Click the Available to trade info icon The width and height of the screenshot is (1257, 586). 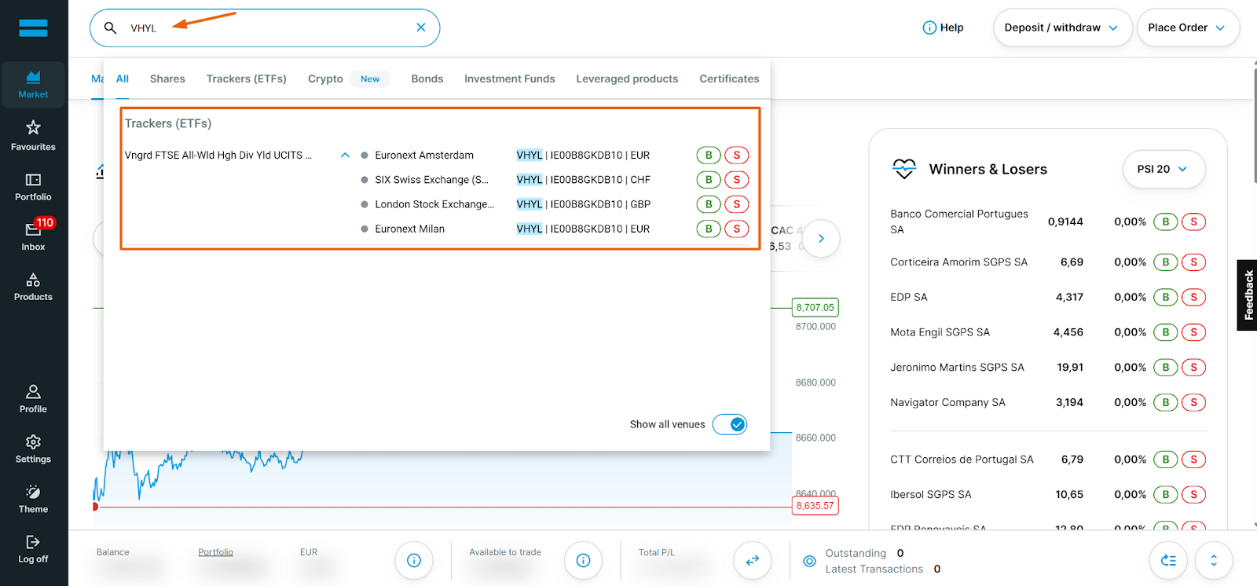pos(583,560)
